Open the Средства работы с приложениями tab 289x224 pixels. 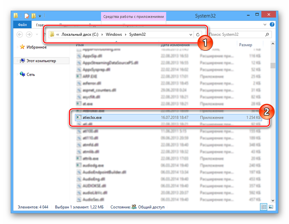tap(133, 16)
